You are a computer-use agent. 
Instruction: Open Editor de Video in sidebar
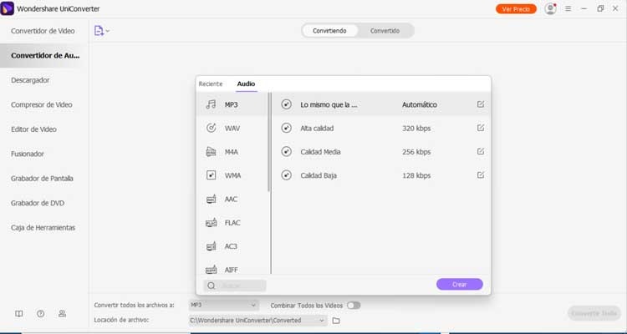pos(33,129)
